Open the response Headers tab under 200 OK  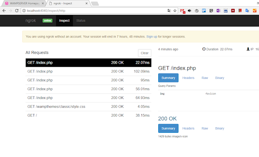click(188, 128)
